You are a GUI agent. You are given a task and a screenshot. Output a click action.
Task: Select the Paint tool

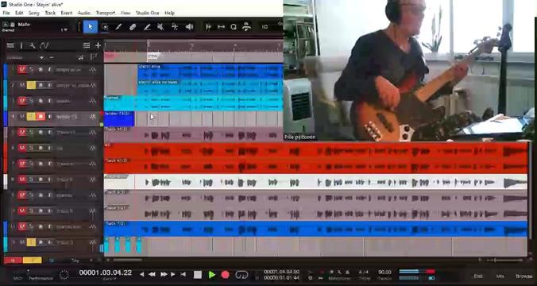147,27
